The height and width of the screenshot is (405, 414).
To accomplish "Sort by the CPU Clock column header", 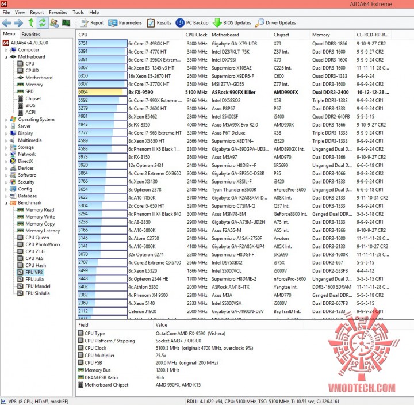I will pyautogui.click(x=196, y=35).
